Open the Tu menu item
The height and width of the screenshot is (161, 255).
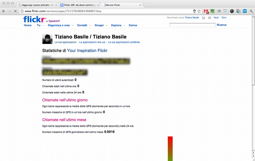tap(39, 25)
